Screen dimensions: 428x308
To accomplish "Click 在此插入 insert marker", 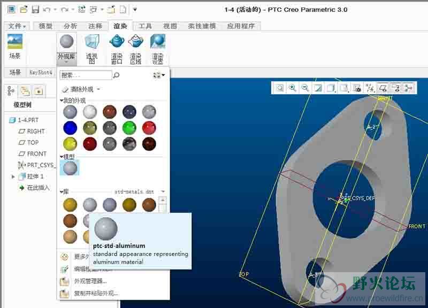I will click(x=34, y=188).
